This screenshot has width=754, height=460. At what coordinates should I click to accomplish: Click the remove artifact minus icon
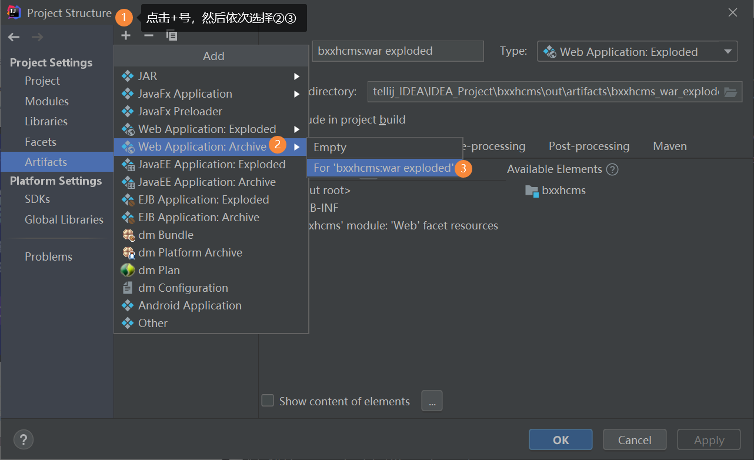pyautogui.click(x=148, y=35)
